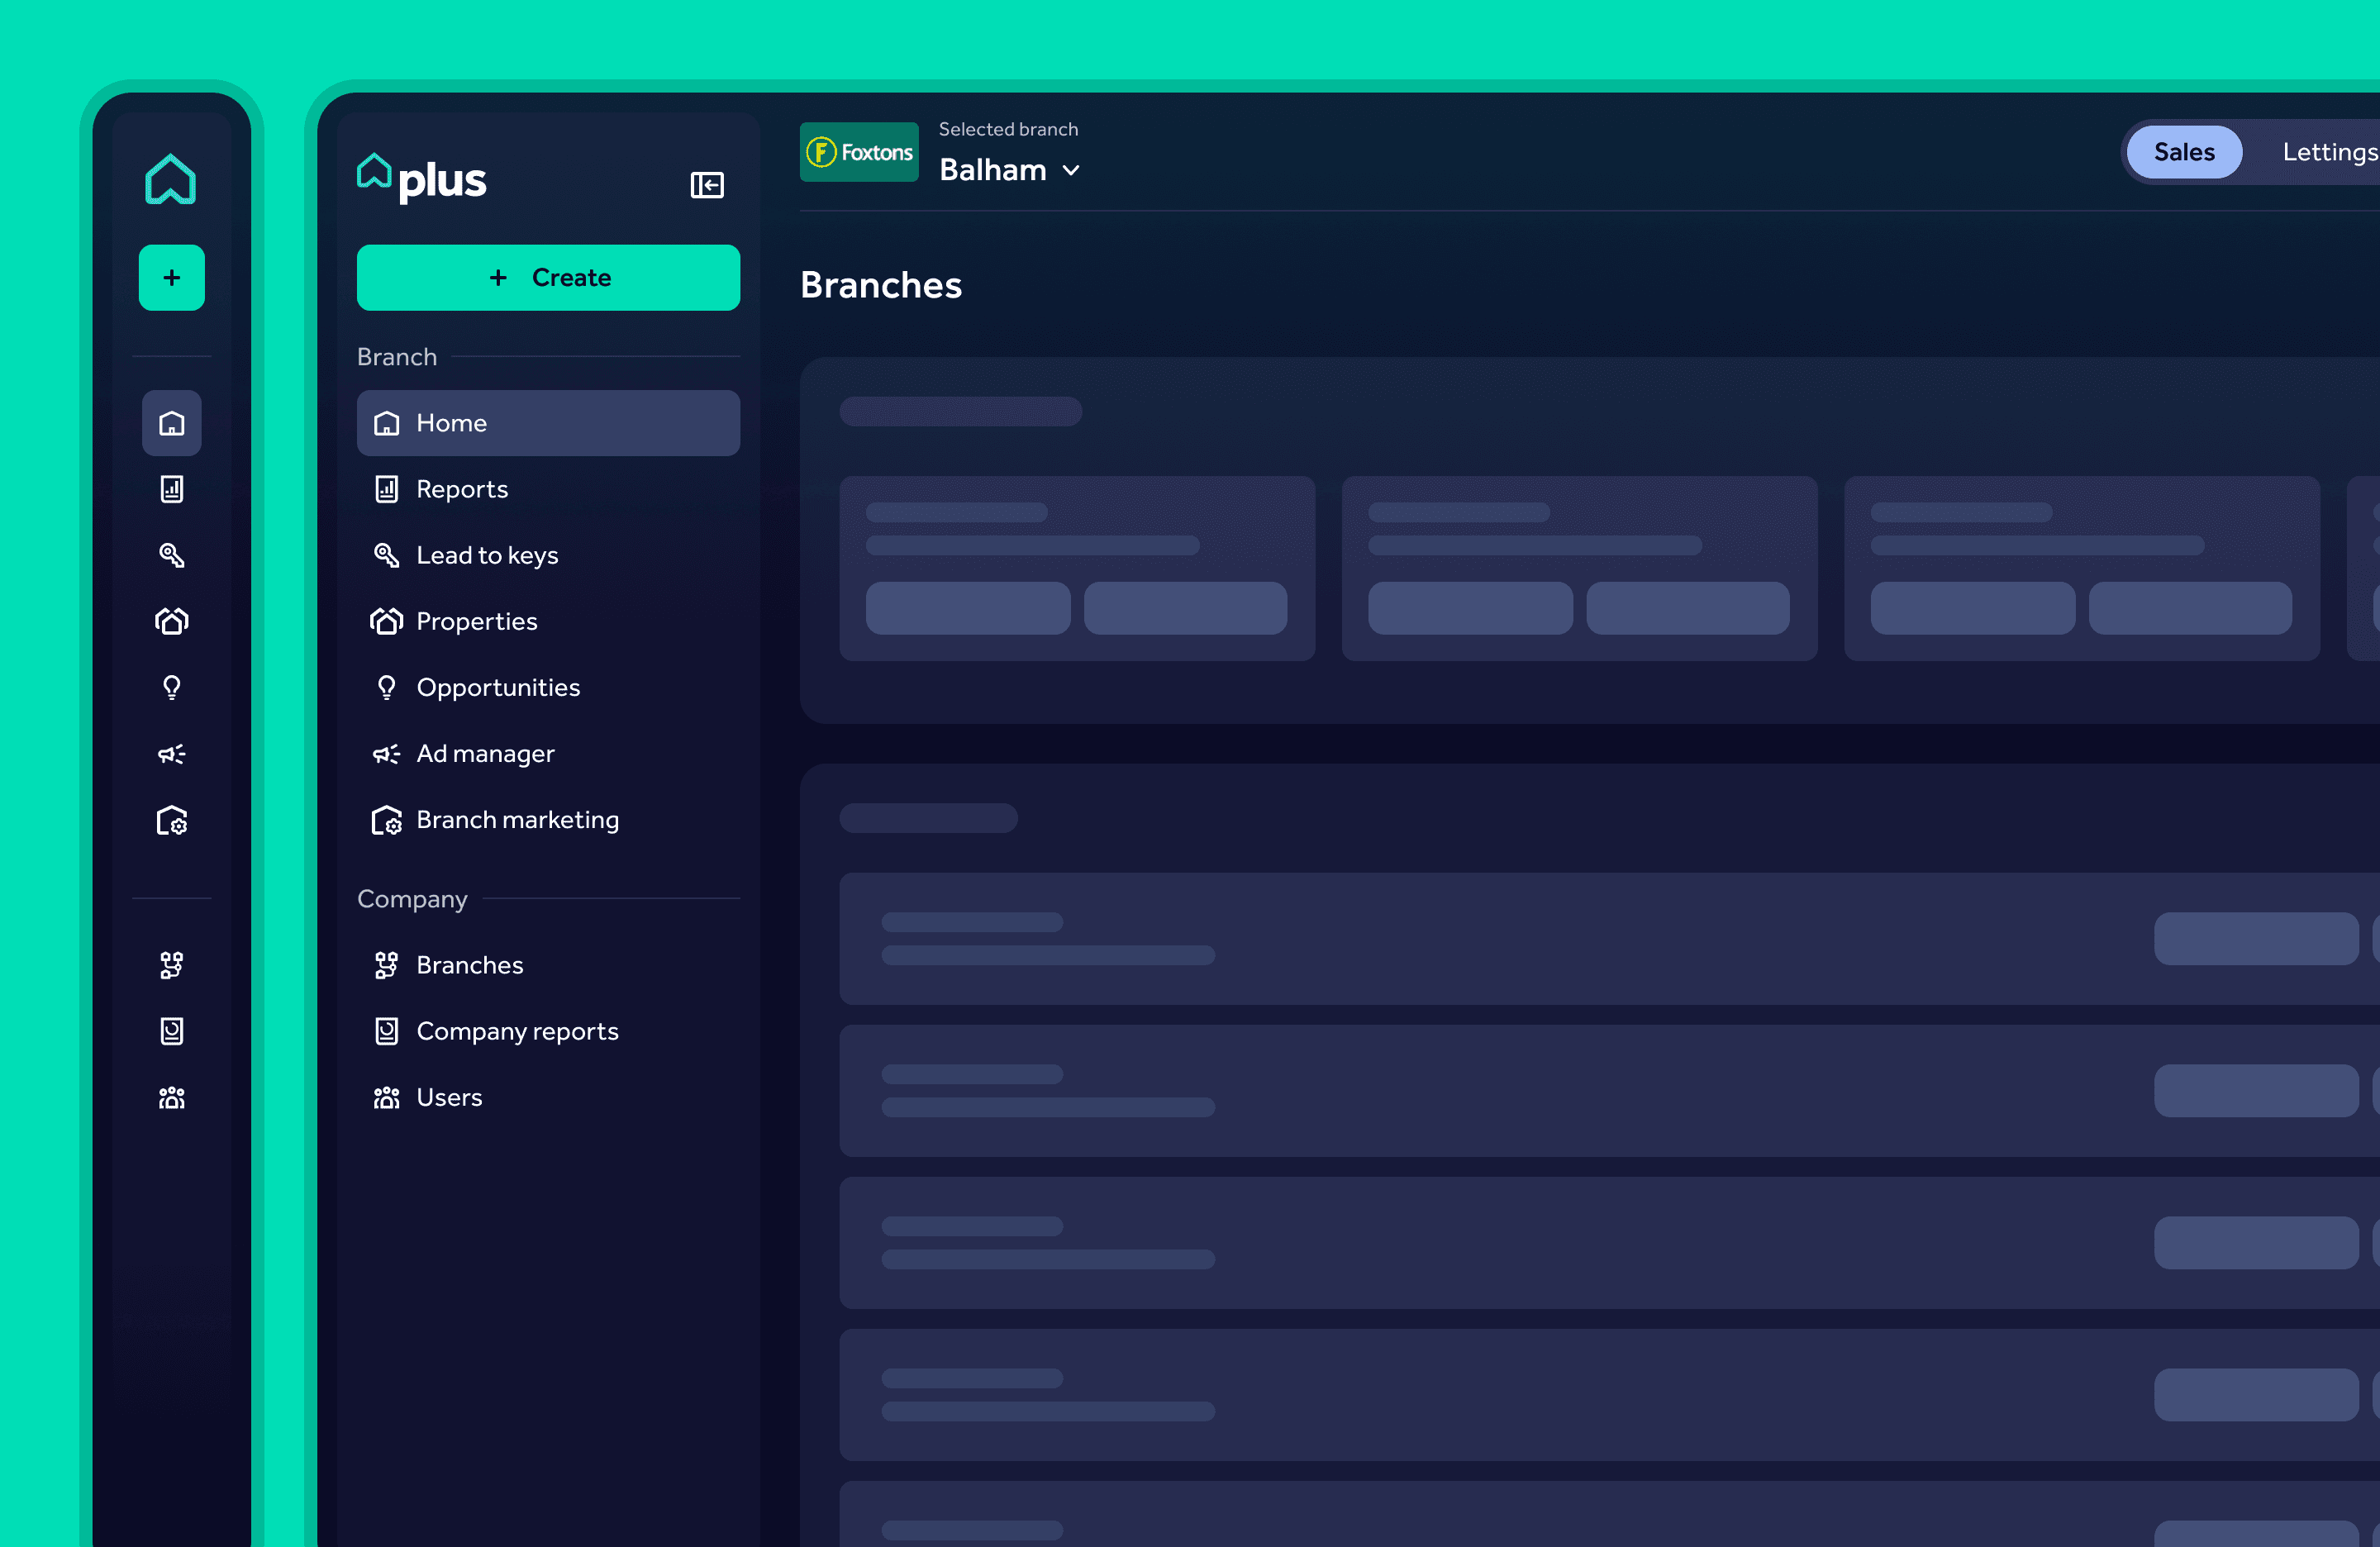This screenshot has height=1547, width=2380.
Task: Click the home logo in collapsed sidebar
Action: point(171,179)
